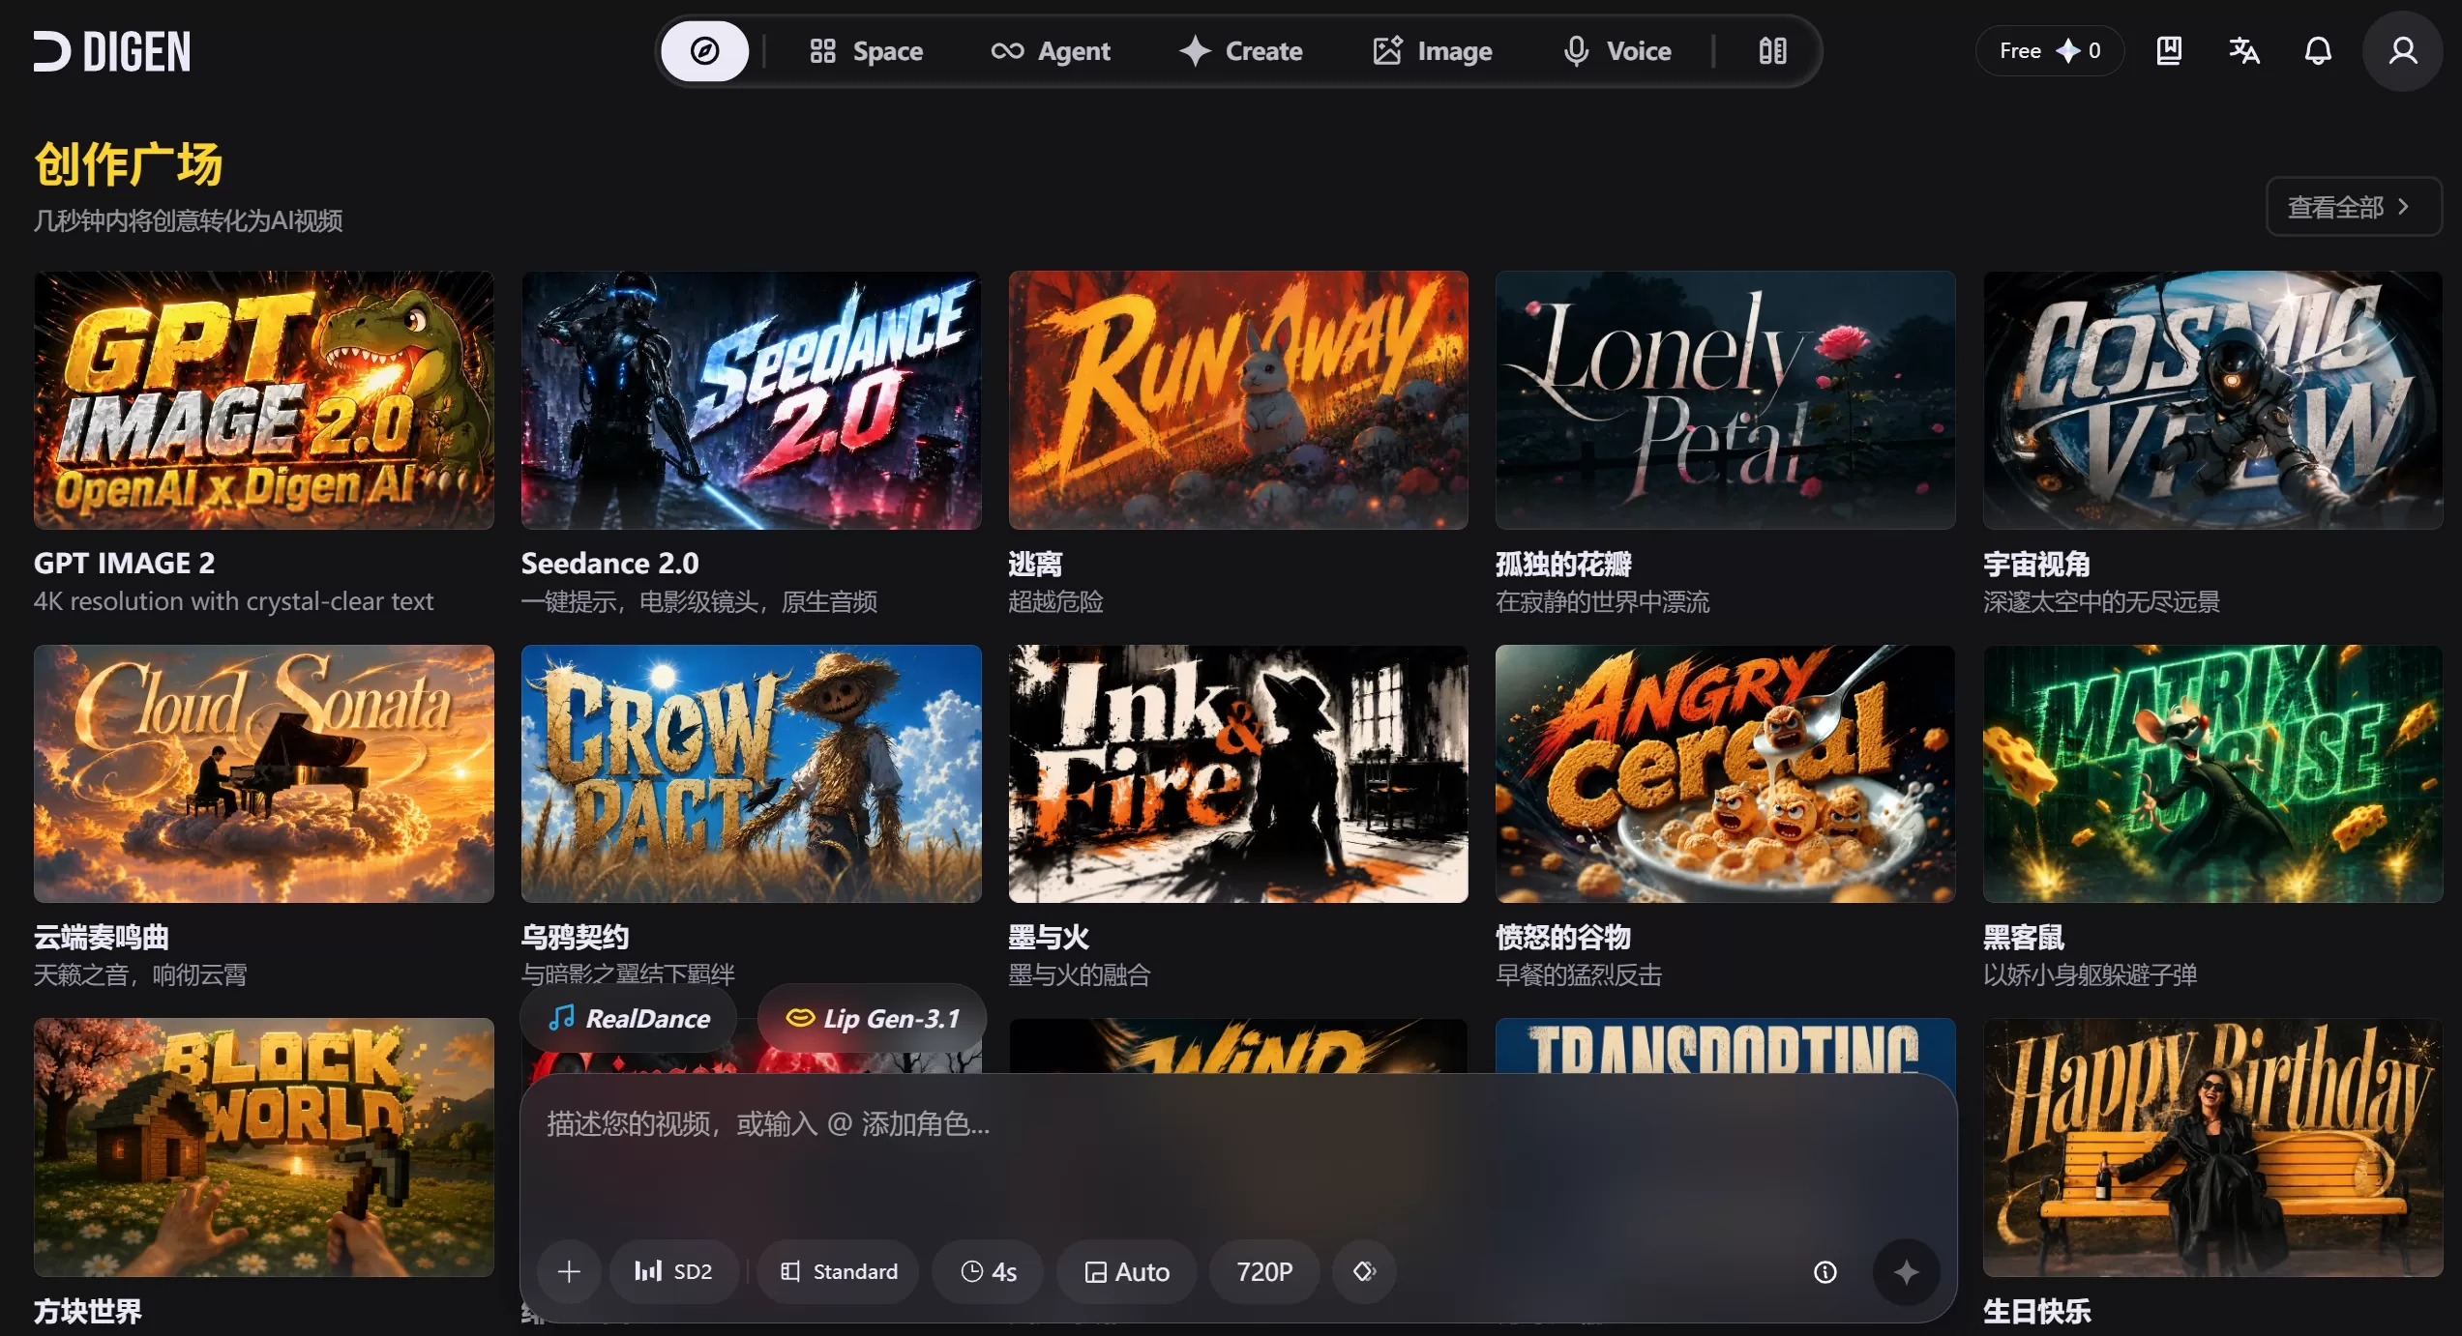Click the diamond options icon beside 720P
2462x1336 pixels.
1364,1271
